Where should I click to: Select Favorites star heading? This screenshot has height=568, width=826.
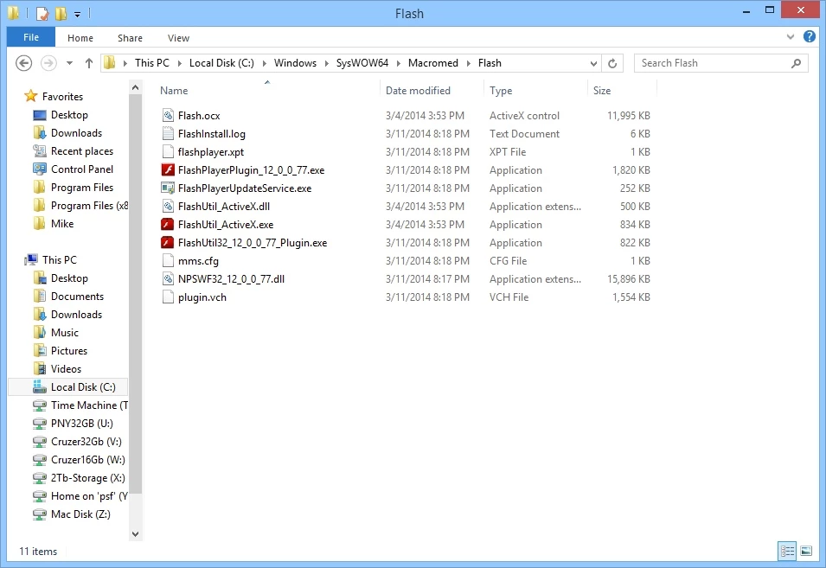click(54, 96)
